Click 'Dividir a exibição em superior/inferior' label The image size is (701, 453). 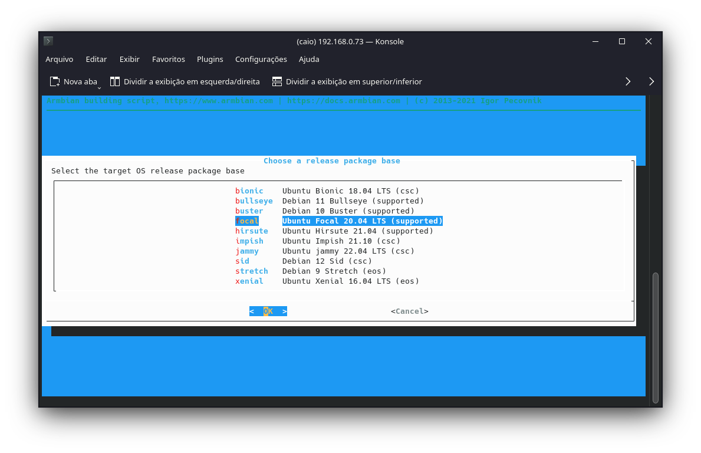point(354,81)
